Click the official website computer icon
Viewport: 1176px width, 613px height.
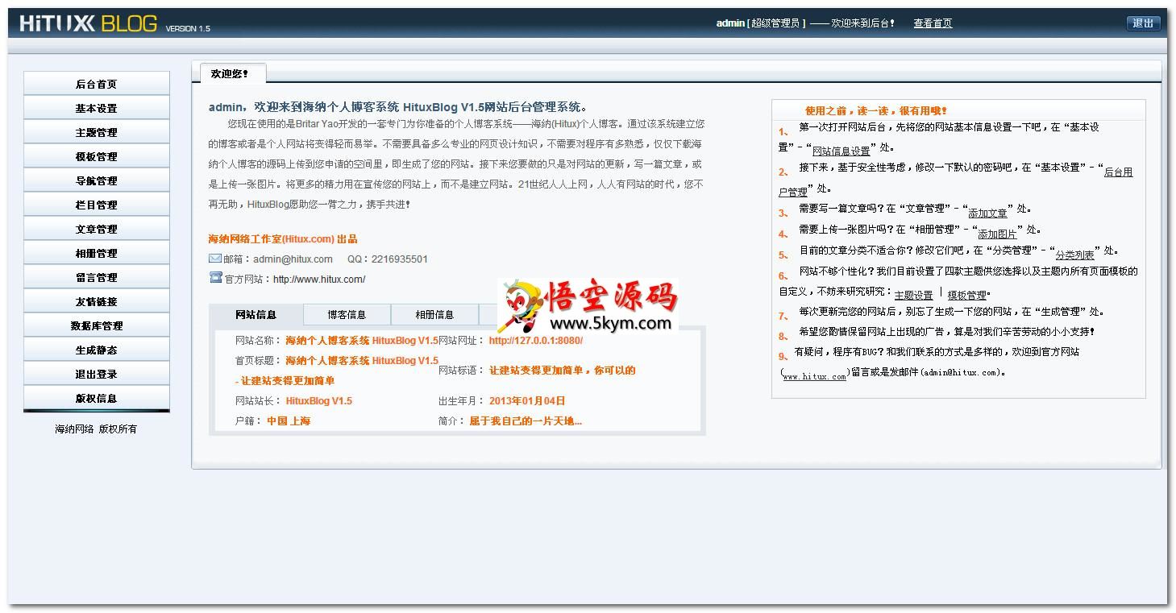pos(215,278)
